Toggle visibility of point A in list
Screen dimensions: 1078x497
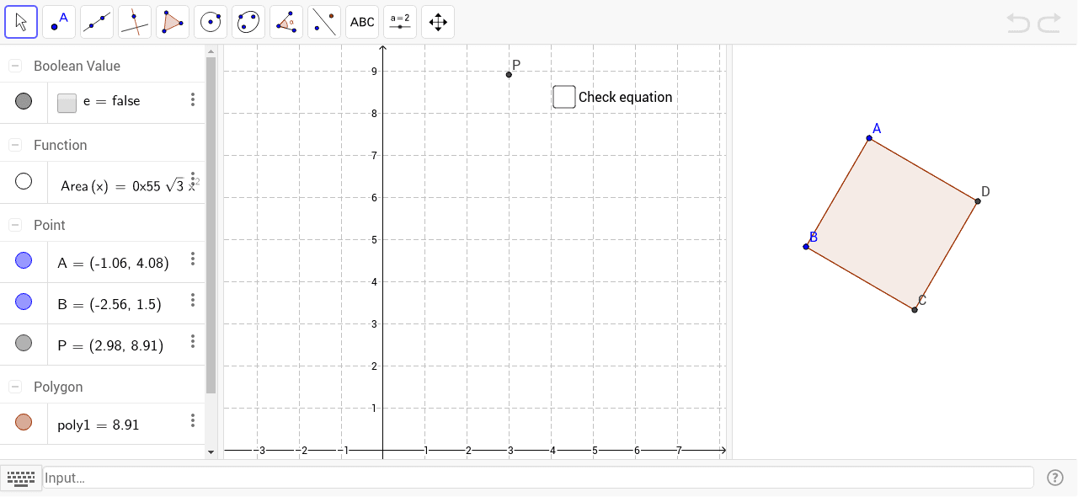[x=24, y=261]
